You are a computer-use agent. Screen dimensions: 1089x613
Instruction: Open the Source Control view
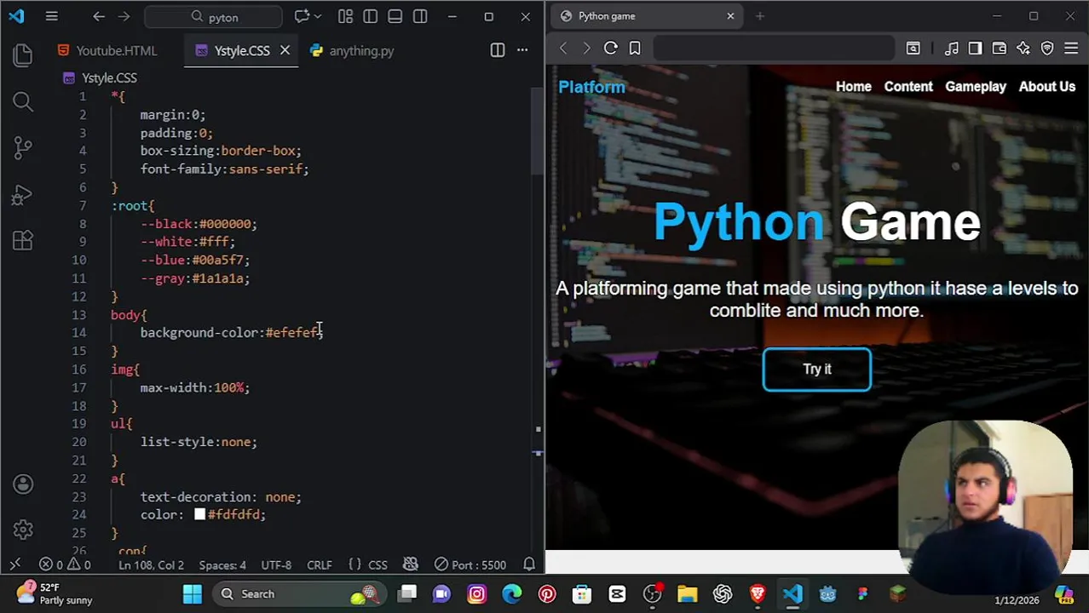click(23, 148)
